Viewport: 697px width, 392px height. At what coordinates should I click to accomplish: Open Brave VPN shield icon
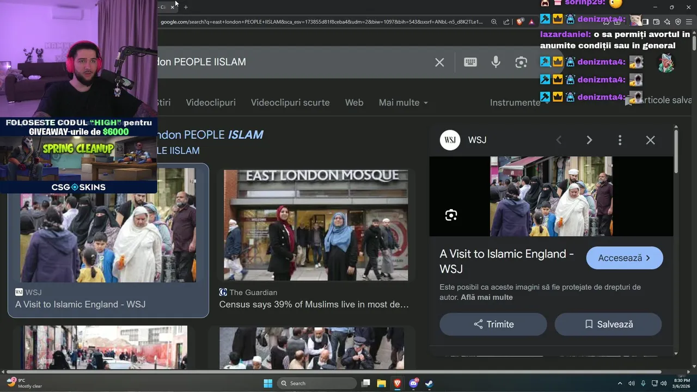point(678,22)
